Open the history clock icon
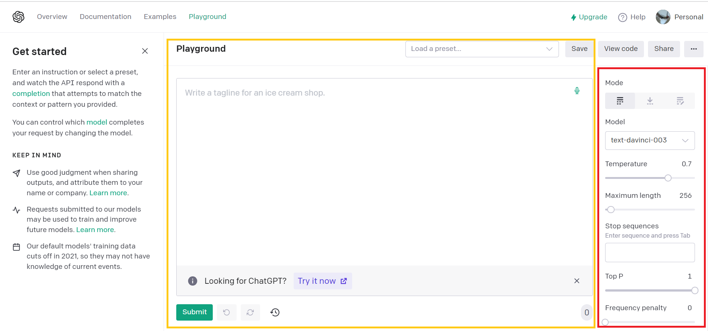This screenshot has width=708, height=331. tap(275, 312)
